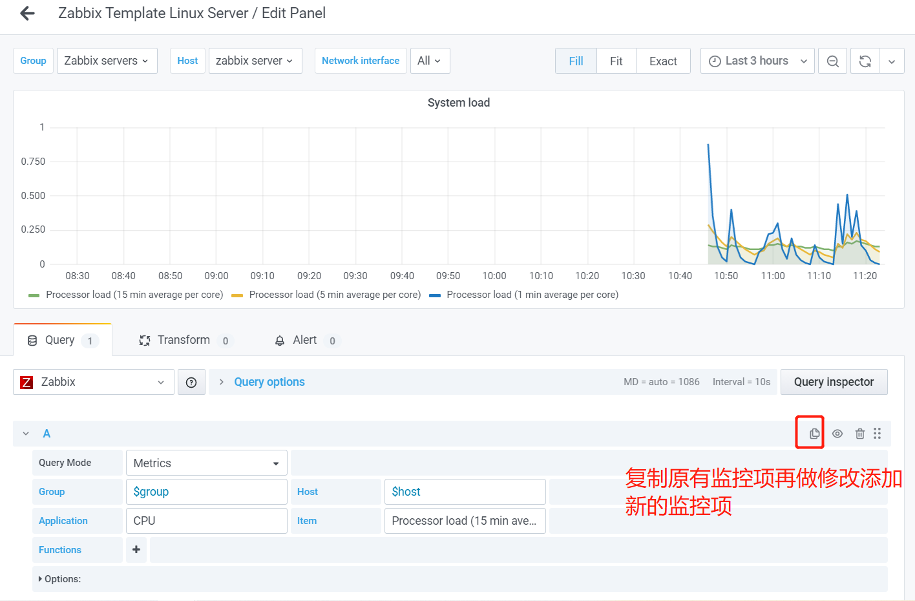
Task: Open data source help icon
Action: 191,382
